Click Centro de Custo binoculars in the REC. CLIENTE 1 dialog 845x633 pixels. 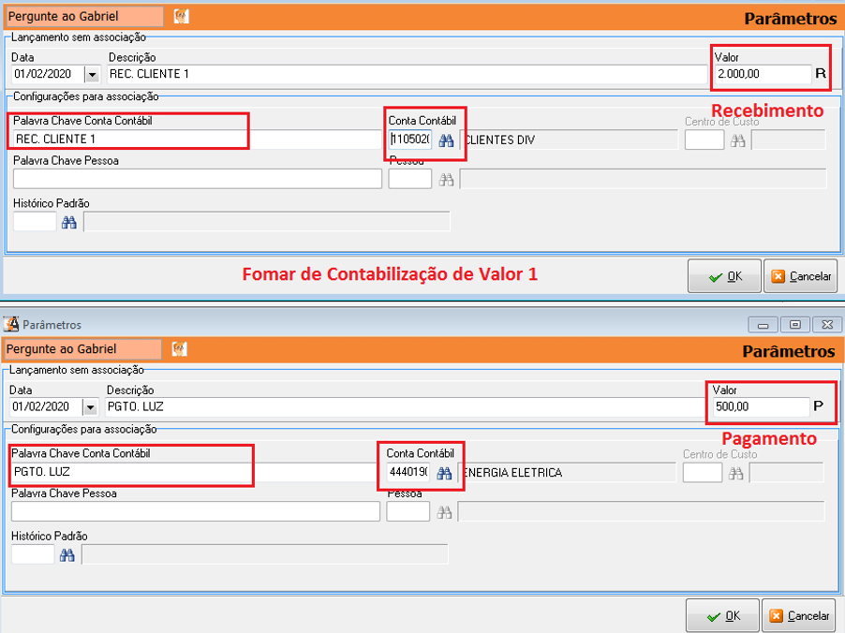738,140
